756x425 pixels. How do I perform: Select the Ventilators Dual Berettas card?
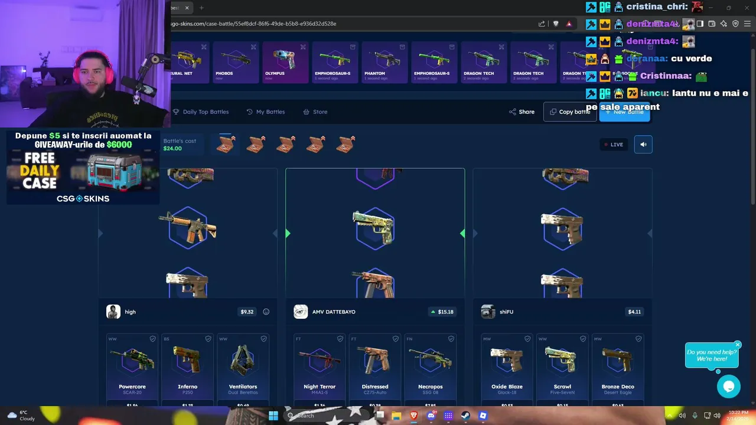[243, 370]
